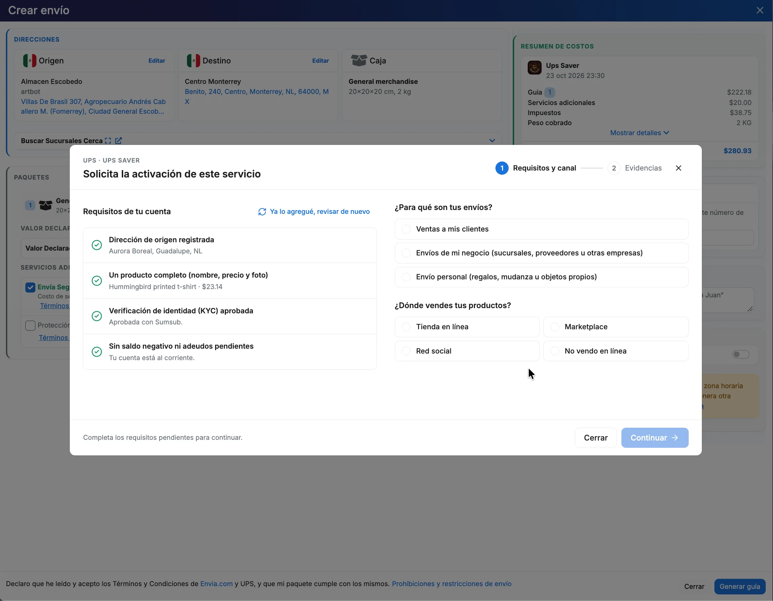Screen dimensions: 773x601
Task: Open the Destino address link 'Benito, 240, Centro'
Action: (257, 96)
